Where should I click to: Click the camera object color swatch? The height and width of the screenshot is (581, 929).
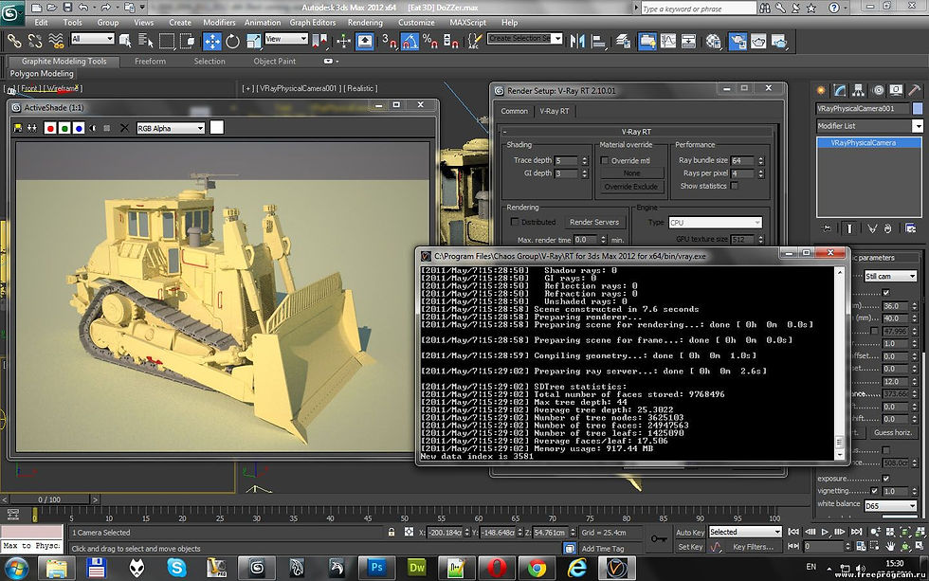918,108
